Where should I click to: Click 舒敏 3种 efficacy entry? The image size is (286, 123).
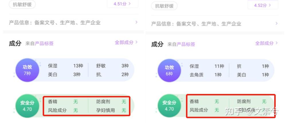point(112,66)
